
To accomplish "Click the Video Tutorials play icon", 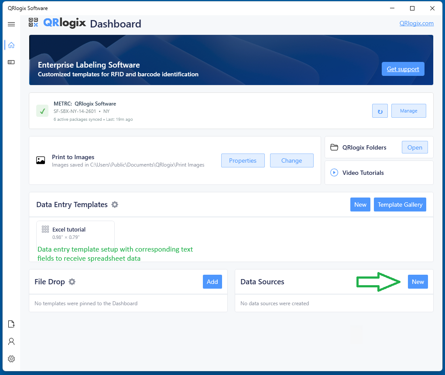I will pyautogui.click(x=334, y=173).
